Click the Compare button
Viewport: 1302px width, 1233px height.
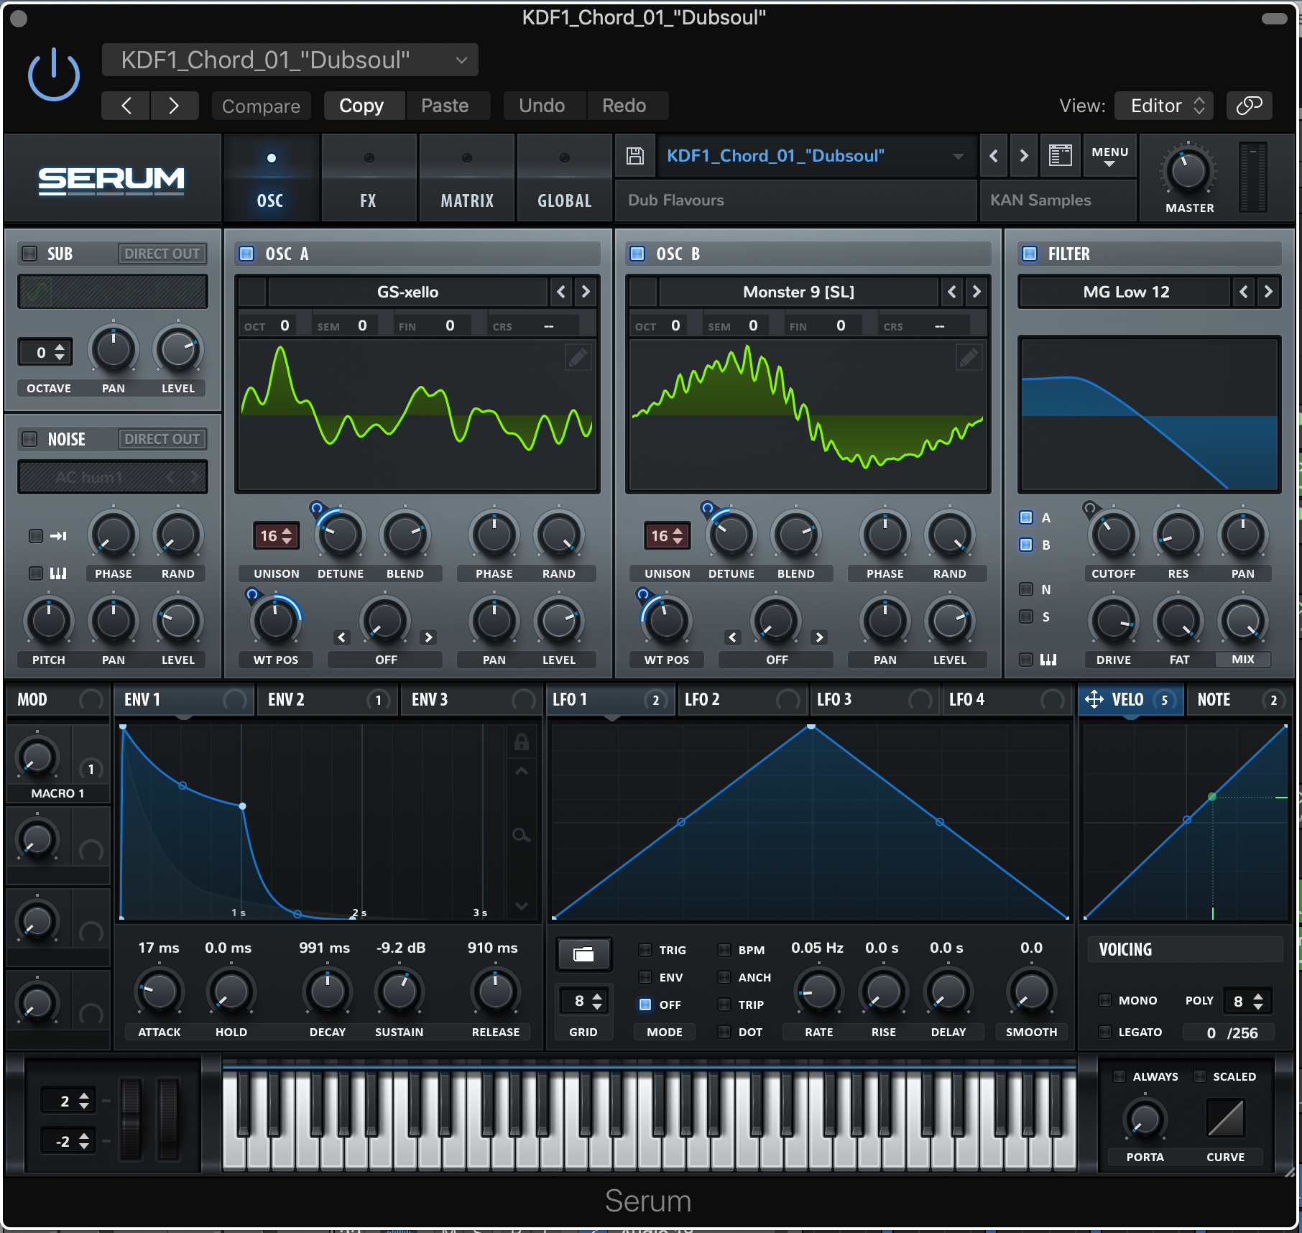pyautogui.click(x=261, y=105)
